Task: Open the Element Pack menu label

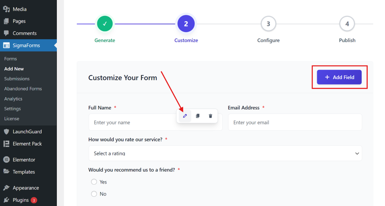Action: pyautogui.click(x=27, y=143)
